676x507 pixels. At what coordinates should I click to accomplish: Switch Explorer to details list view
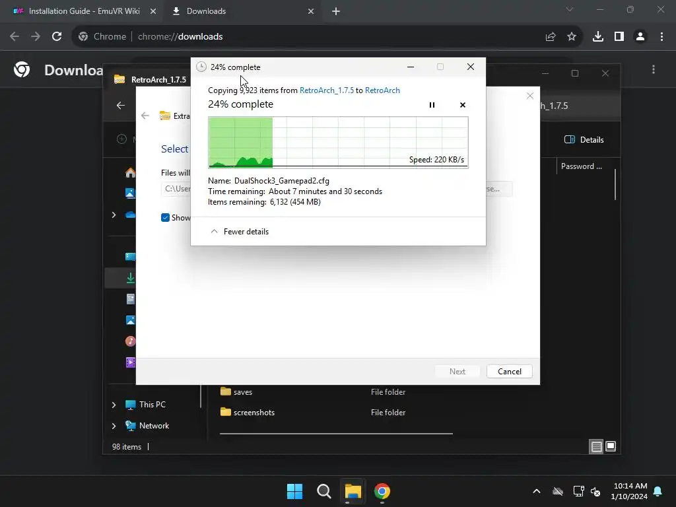click(596, 447)
